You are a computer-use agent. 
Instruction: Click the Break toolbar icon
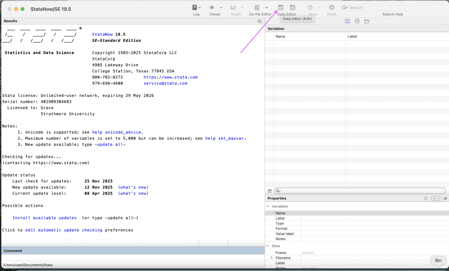331,7
